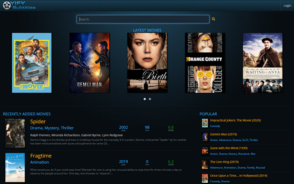Image resolution: width=294 pixels, height=184 pixels.
Task: Open Gone with the Wind (1939)
Action: (x=229, y=148)
